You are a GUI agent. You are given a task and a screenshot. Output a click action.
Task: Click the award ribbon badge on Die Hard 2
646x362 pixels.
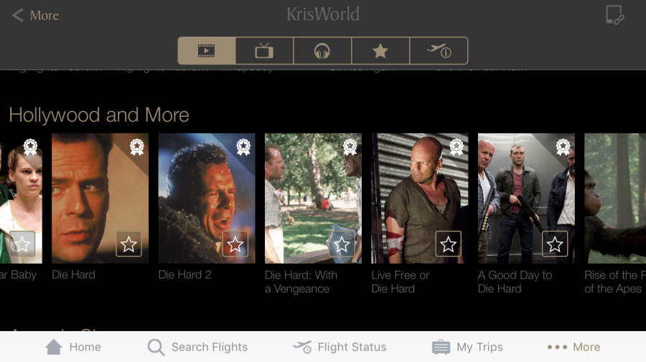tap(243, 147)
